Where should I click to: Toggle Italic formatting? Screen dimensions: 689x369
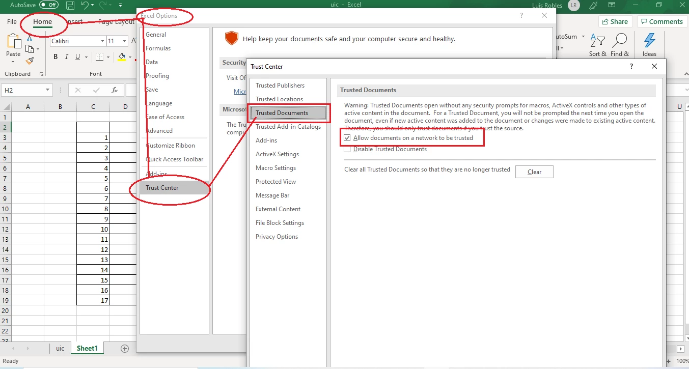(x=67, y=57)
